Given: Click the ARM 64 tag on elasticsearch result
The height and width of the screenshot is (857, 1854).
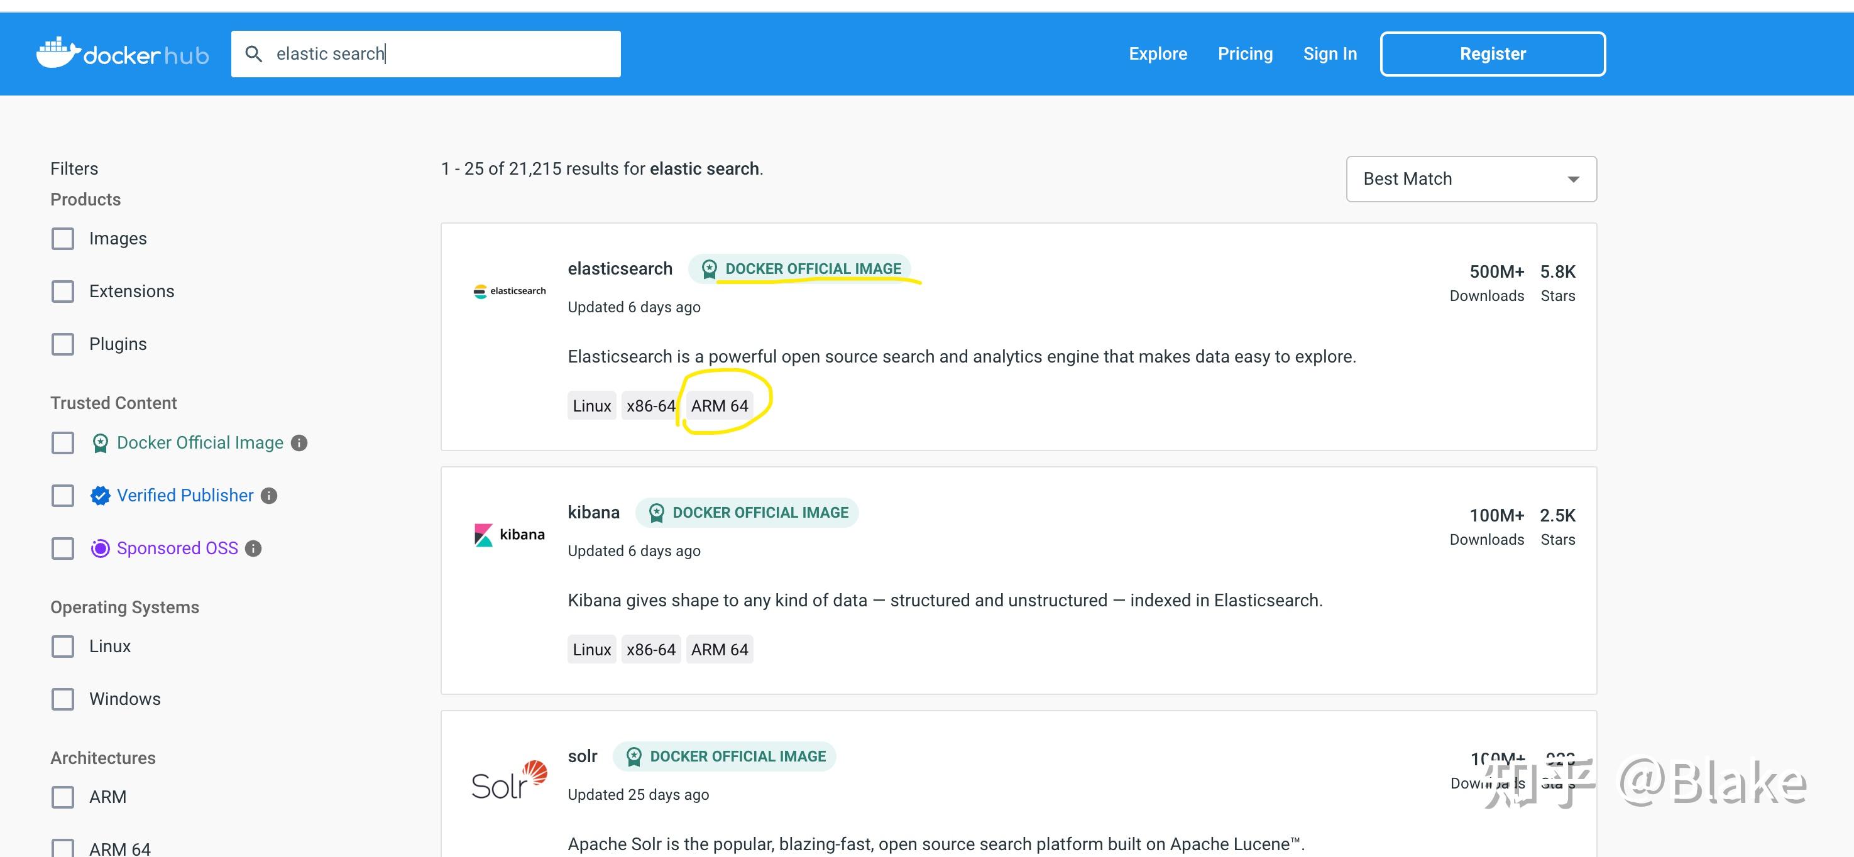Looking at the screenshot, I should [719, 405].
